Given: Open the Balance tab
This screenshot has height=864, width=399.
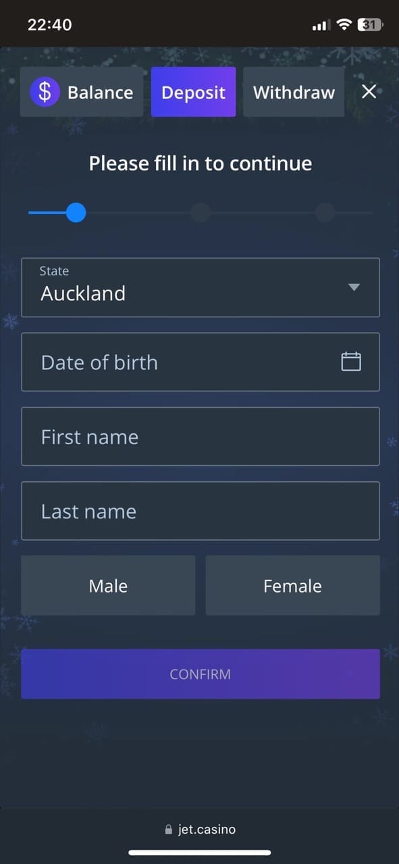Looking at the screenshot, I should click(82, 92).
